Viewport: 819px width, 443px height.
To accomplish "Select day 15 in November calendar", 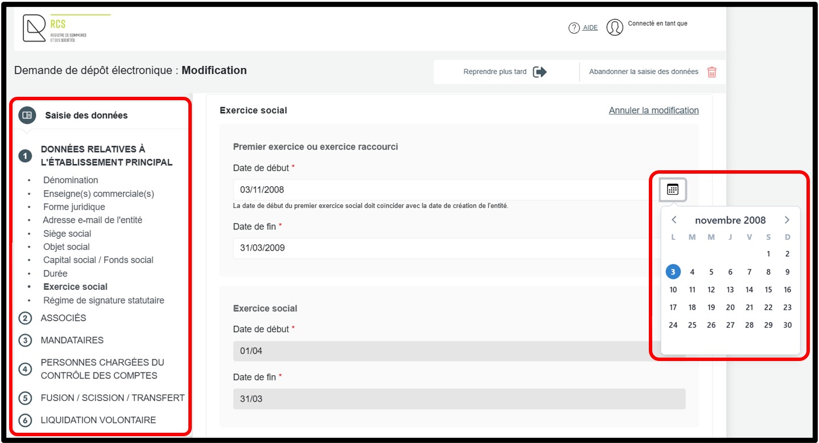I will pyautogui.click(x=768, y=290).
